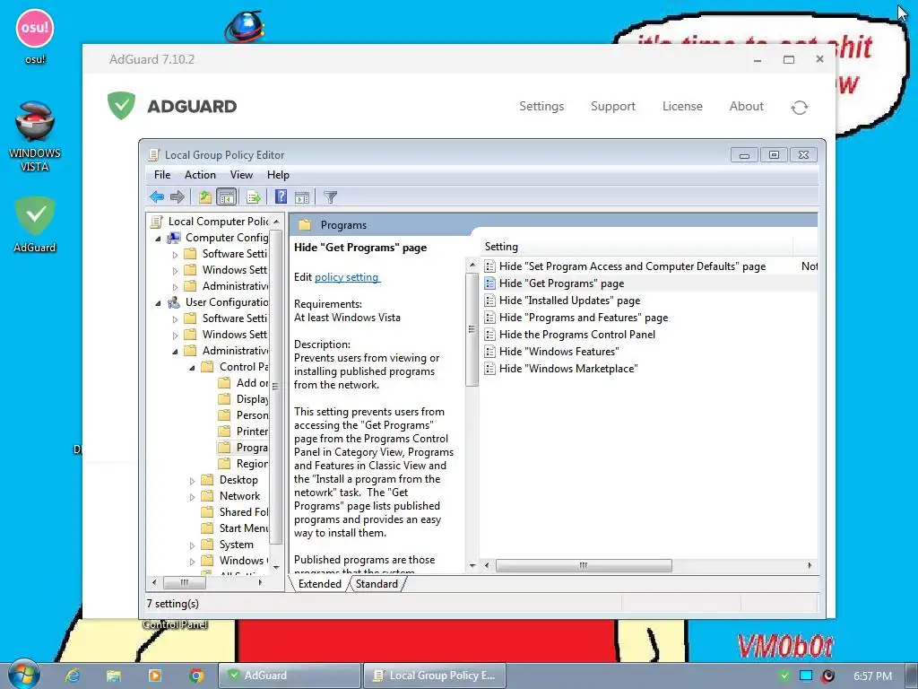Expand the Desktop tree folder
This screenshot has width=918, height=689.
click(x=192, y=481)
